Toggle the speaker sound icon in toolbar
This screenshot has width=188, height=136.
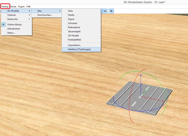click(x=112, y=11)
